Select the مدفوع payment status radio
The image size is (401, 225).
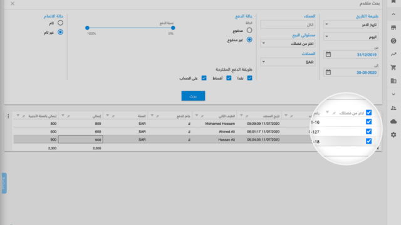[x=249, y=31]
